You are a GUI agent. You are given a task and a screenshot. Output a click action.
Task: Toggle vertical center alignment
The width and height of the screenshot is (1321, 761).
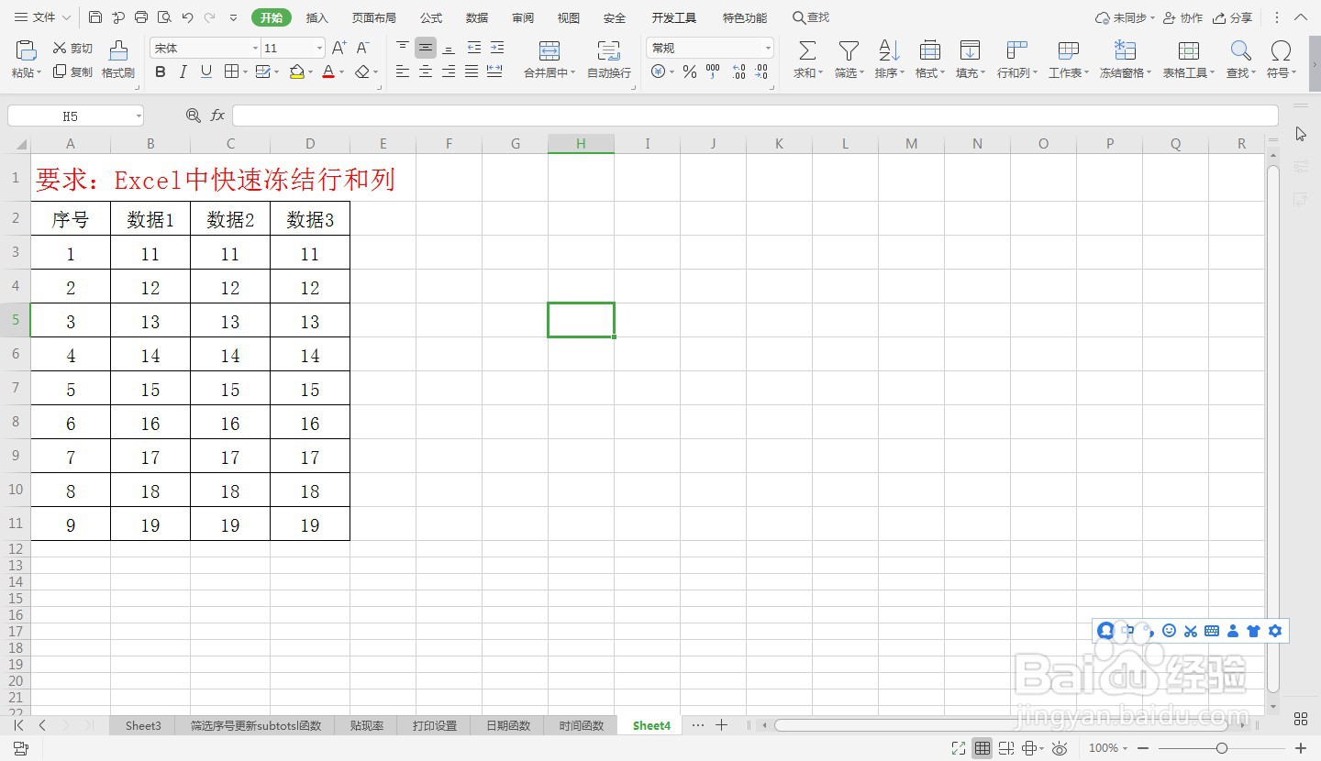[426, 48]
